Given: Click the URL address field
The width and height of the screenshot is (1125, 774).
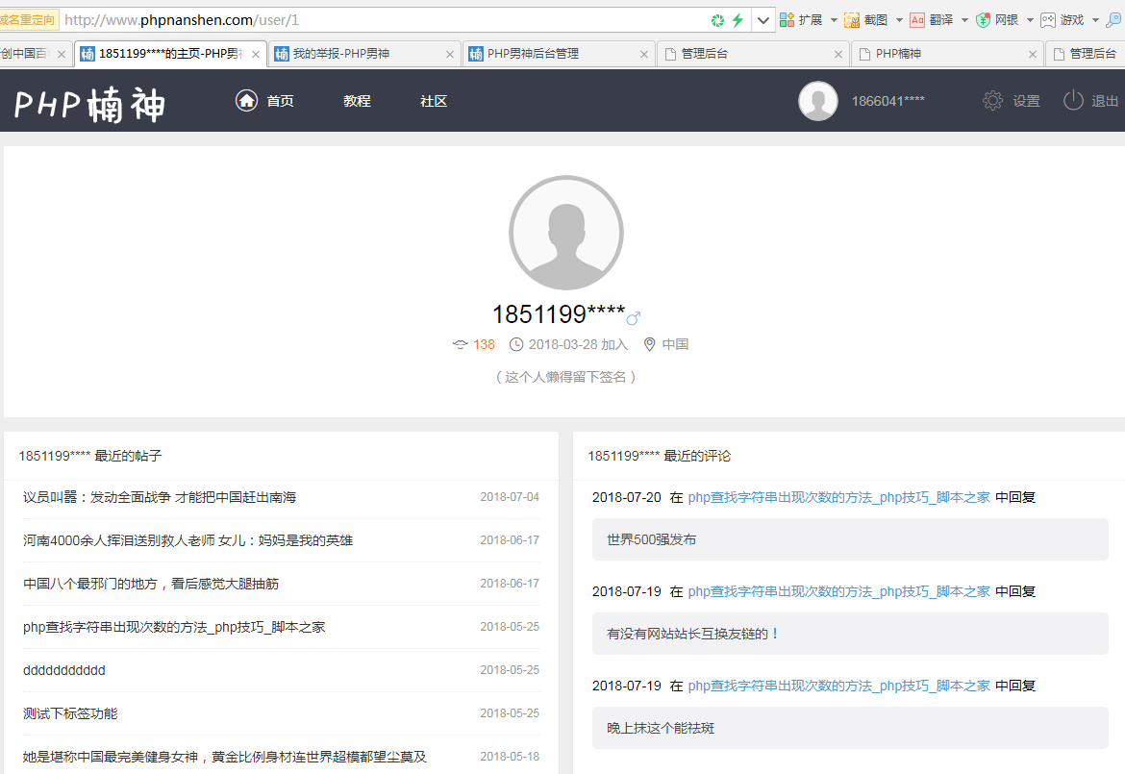Looking at the screenshot, I should coord(384,20).
